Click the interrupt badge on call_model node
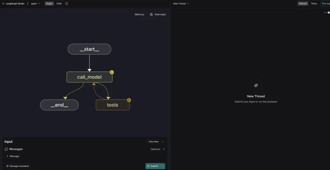 click(x=112, y=73)
